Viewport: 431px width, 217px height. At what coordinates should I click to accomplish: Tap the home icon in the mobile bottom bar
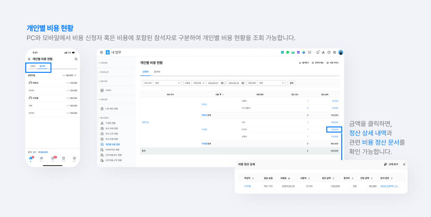[31, 158]
